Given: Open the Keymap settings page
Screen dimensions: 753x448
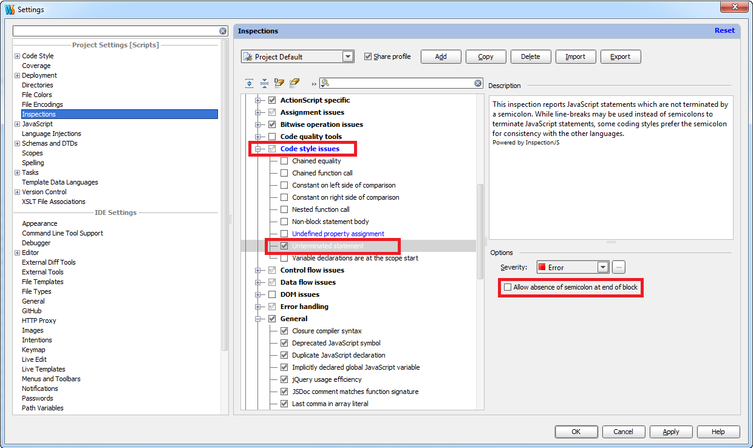Looking at the screenshot, I should coord(33,350).
